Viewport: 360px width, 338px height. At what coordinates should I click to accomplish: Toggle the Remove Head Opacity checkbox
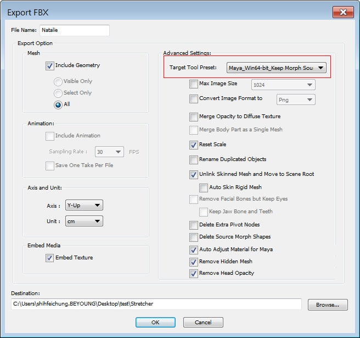[x=194, y=274]
